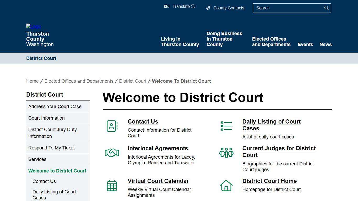This screenshot has width=358, height=201.
Task: Open the Doing Business in Thurston County menu
Action: pyautogui.click(x=224, y=39)
